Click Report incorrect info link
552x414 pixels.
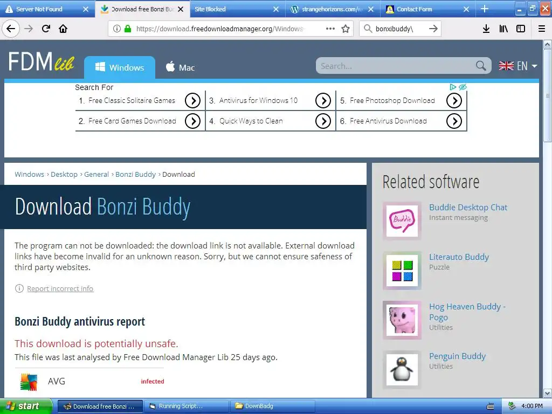(60, 289)
